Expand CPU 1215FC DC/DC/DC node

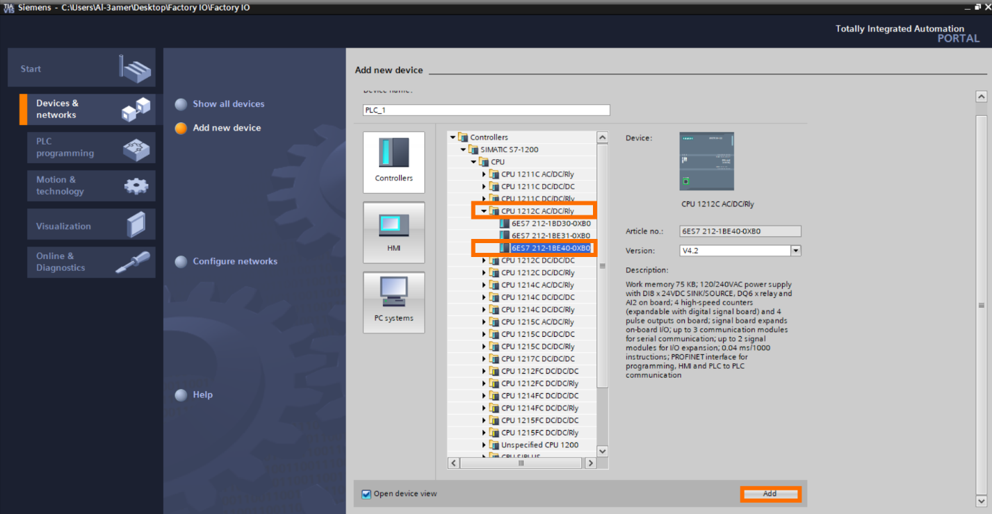(x=485, y=420)
